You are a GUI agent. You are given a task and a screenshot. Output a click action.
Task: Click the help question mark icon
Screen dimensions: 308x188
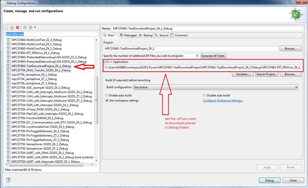click(x=8, y=180)
